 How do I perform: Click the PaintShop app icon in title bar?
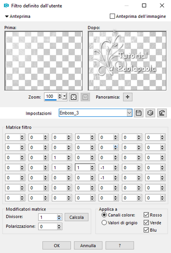pos(6,6)
